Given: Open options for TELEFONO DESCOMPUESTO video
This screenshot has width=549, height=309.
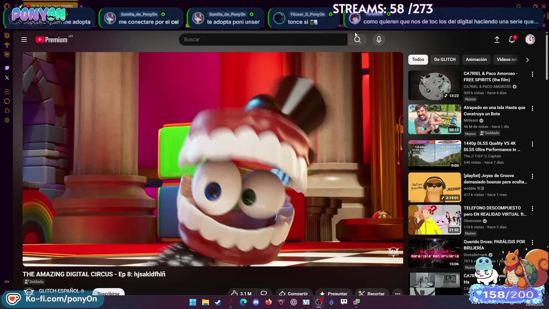Looking at the screenshot, I should coord(532,209).
